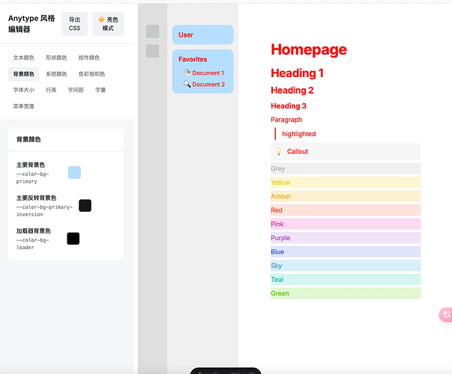Switch to the 字重 tab
452x374 pixels.
[x=100, y=90]
